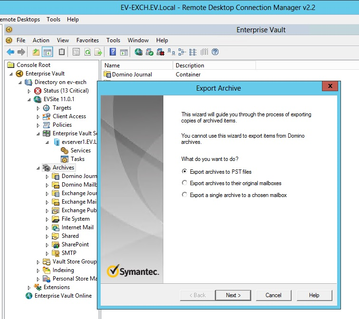Click the Show/Hide Action Pane icon
The width and height of the screenshot is (359, 319).
click(x=124, y=52)
